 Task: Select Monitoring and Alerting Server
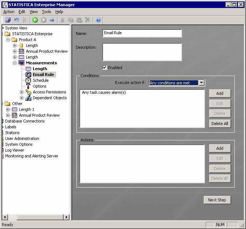[32, 156]
